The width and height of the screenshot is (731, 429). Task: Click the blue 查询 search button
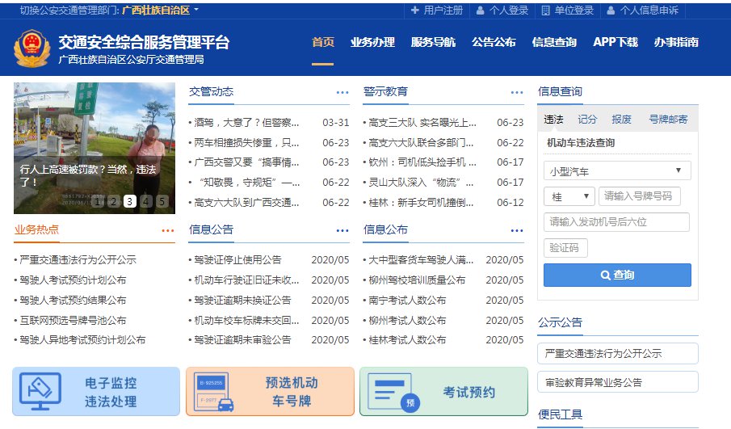point(617,275)
